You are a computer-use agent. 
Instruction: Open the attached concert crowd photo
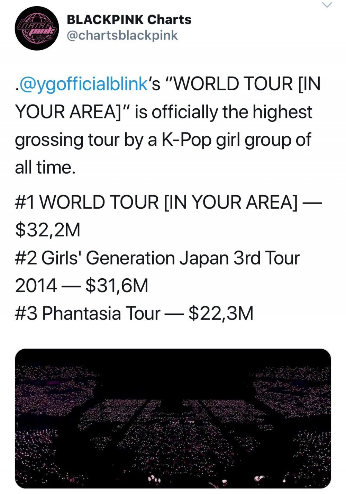click(173, 418)
